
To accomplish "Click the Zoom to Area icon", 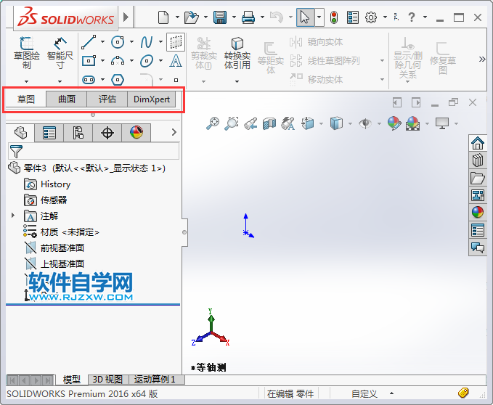I will (232, 123).
